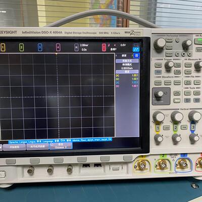Push the third physical softkey below the screen
The height and width of the screenshot is (202, 202).
click(59, 160)
